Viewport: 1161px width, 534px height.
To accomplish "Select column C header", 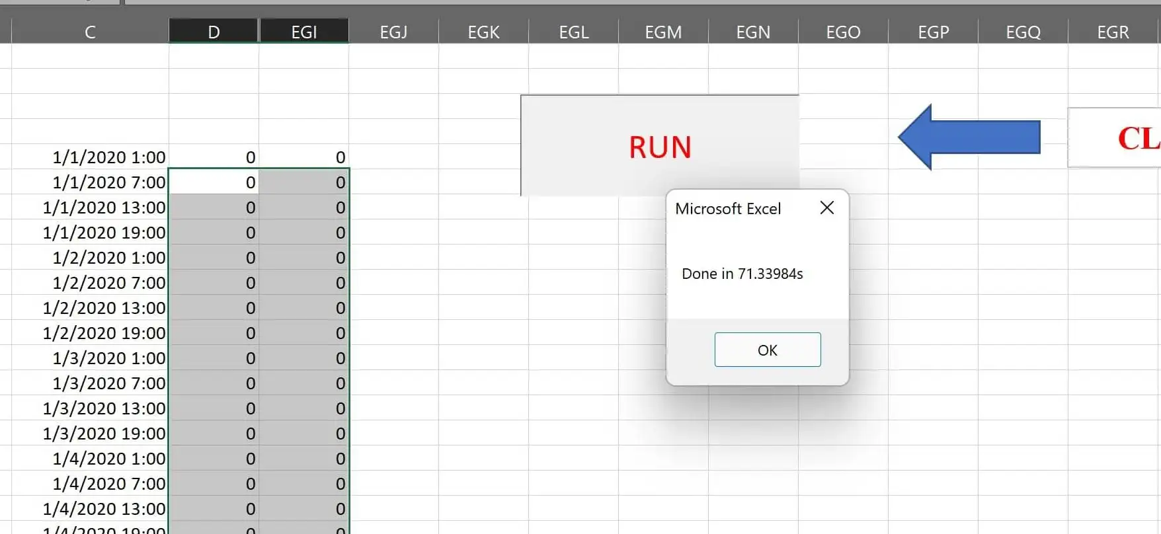I will coord(90,32).
